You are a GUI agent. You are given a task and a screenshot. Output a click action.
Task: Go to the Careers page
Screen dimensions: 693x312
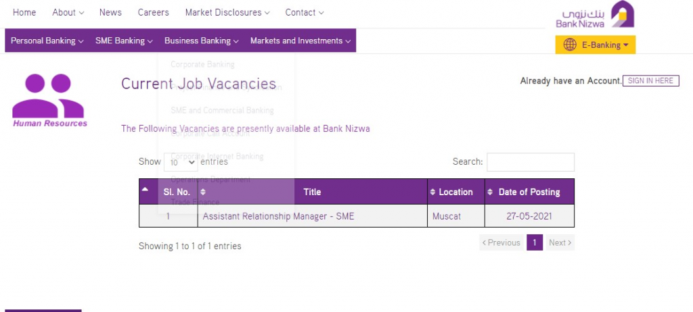click(x=153, y=12)
